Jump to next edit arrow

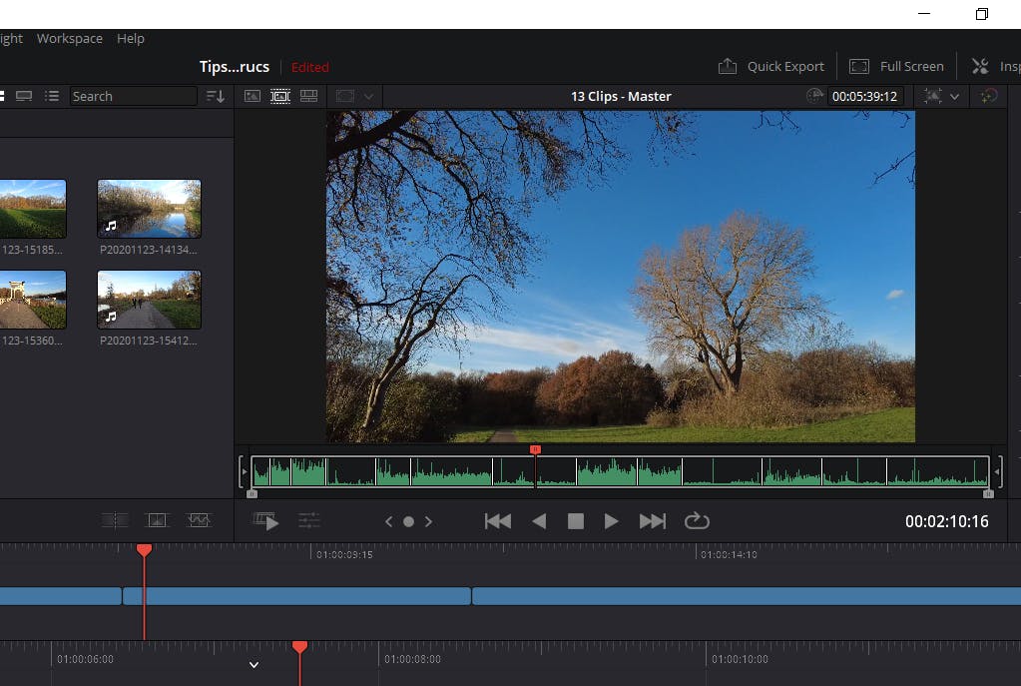pyautogui.click(x=428, y=521)
